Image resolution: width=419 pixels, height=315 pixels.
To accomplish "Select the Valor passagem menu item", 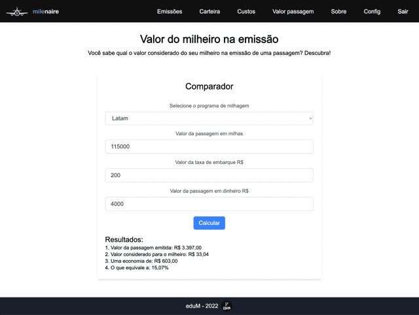I will (293, 12).
